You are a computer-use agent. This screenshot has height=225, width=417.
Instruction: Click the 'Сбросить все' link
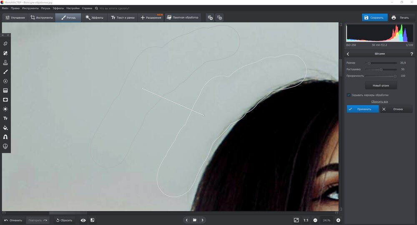coord(379,101)
